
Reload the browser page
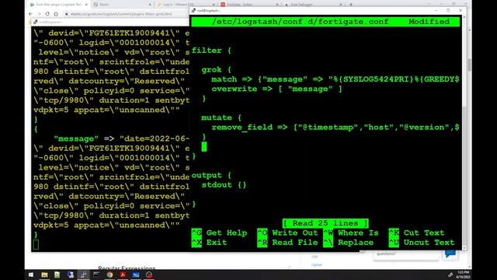coord(47,14)
